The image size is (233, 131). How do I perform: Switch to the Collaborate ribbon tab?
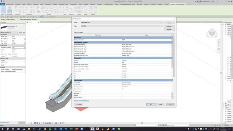[73, 4]
